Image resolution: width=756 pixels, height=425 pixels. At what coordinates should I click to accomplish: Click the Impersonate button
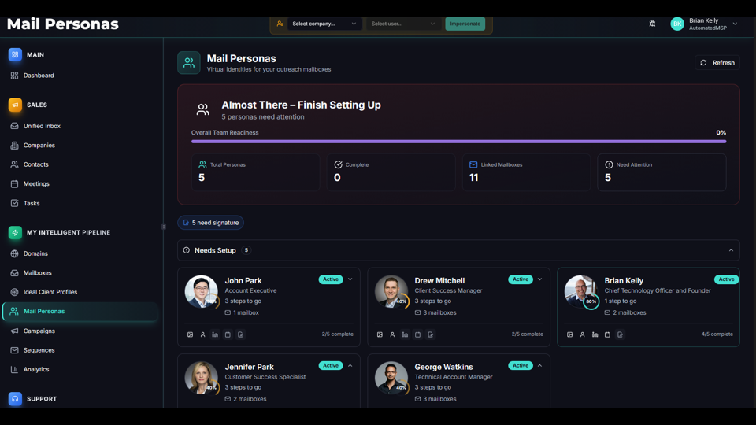(465, 24)
